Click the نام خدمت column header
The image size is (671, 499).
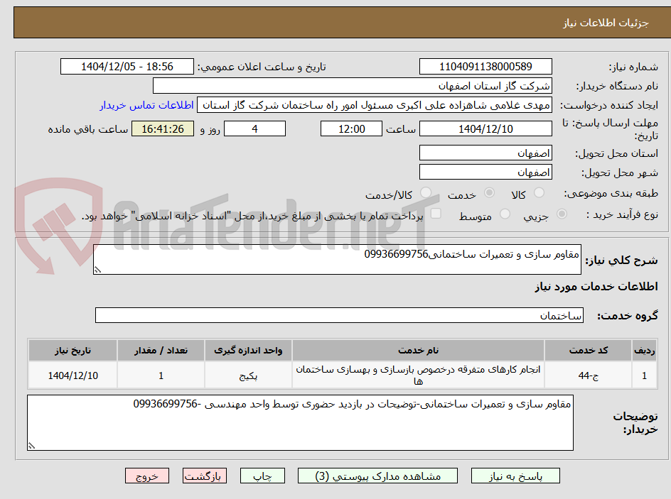tap(418, 351)
